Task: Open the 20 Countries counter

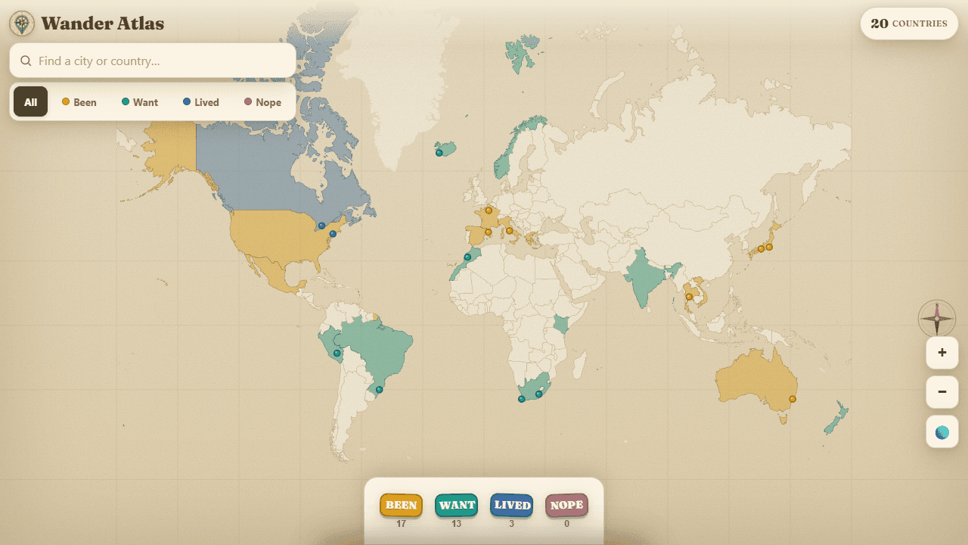Action: tap(909, 23)
